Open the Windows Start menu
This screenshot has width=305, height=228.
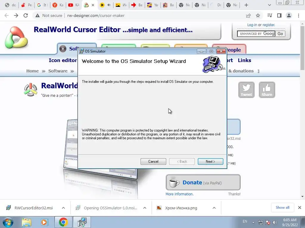(x=8, y=222)
